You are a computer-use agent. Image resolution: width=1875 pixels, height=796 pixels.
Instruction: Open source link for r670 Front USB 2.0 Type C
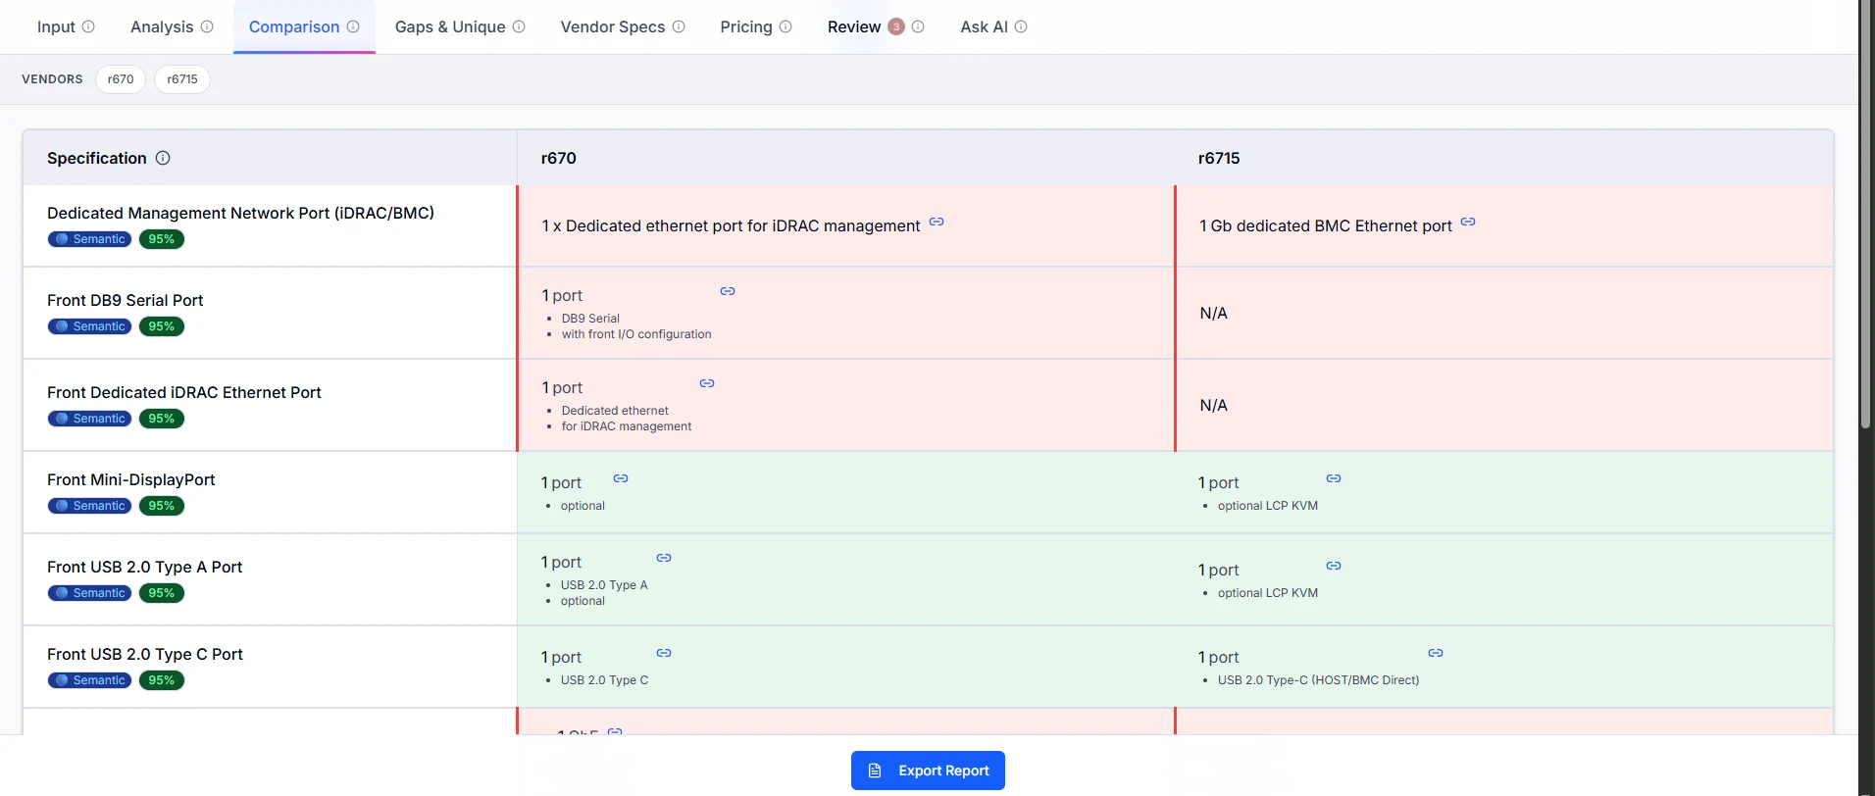664,653
